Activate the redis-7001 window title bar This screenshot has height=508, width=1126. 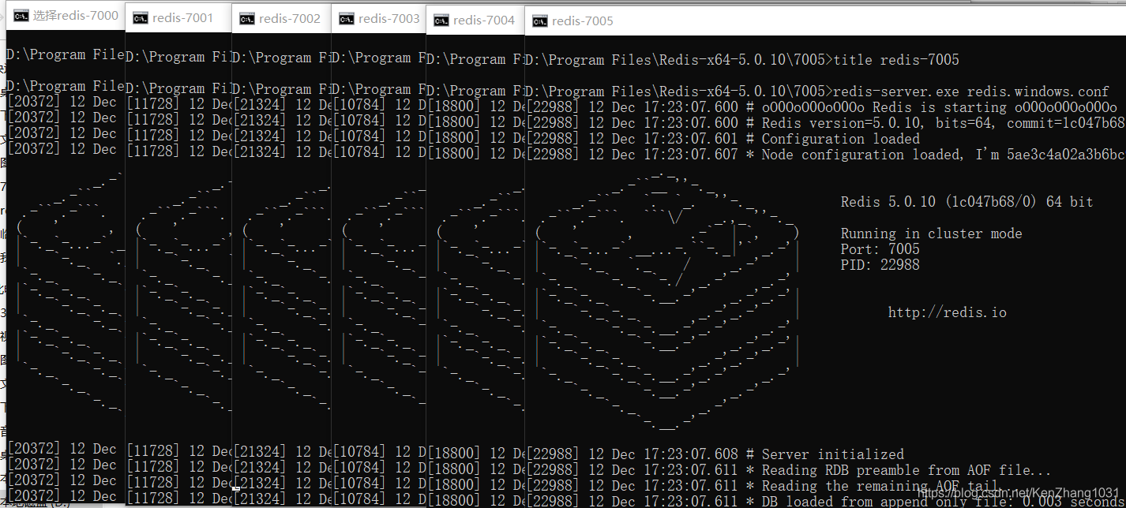click(x=184, y=18)
